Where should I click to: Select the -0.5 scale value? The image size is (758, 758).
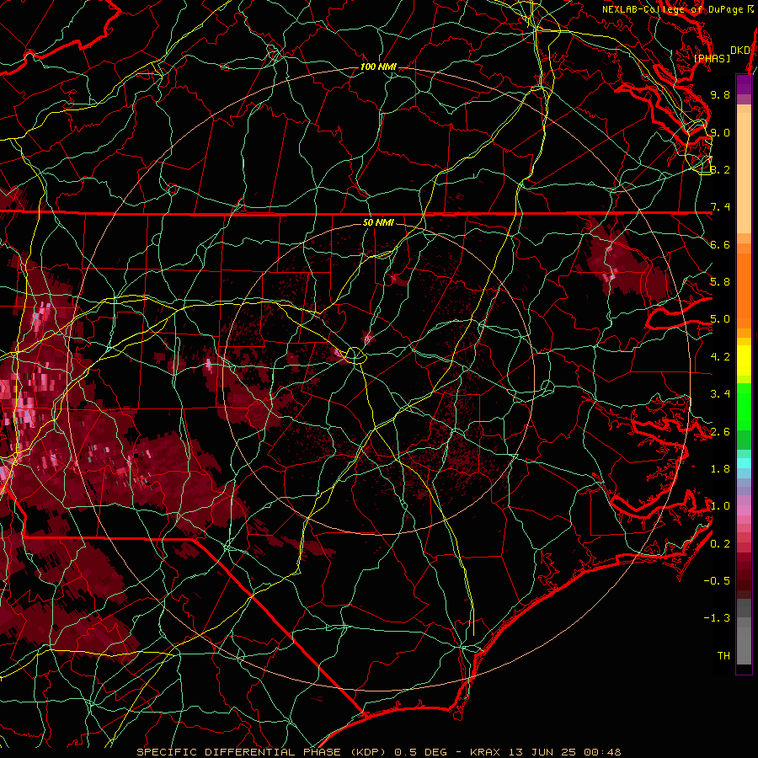(x=717, y=581)
